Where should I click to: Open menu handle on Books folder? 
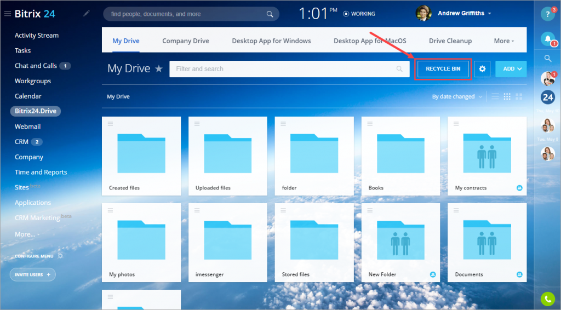pyautogui.click(x=370, y=124)
